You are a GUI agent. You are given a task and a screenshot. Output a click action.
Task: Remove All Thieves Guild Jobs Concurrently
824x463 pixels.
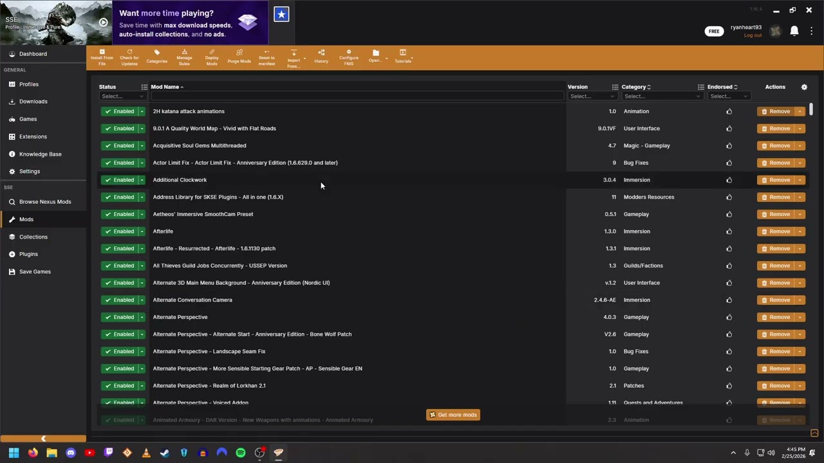776,266
